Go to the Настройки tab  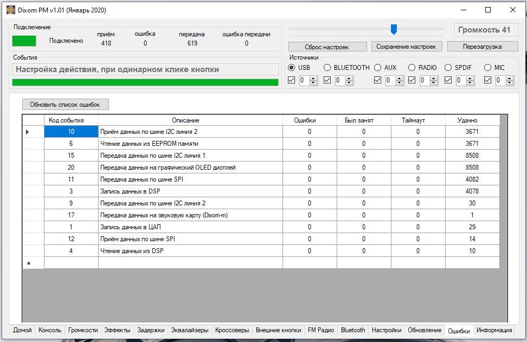coord(387,330)
